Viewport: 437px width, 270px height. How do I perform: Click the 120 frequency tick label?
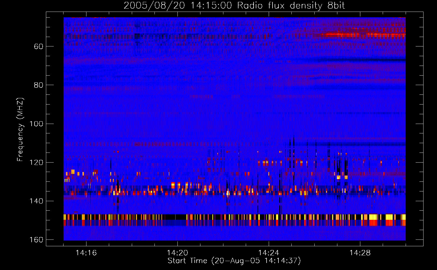(x=37, y=163)
